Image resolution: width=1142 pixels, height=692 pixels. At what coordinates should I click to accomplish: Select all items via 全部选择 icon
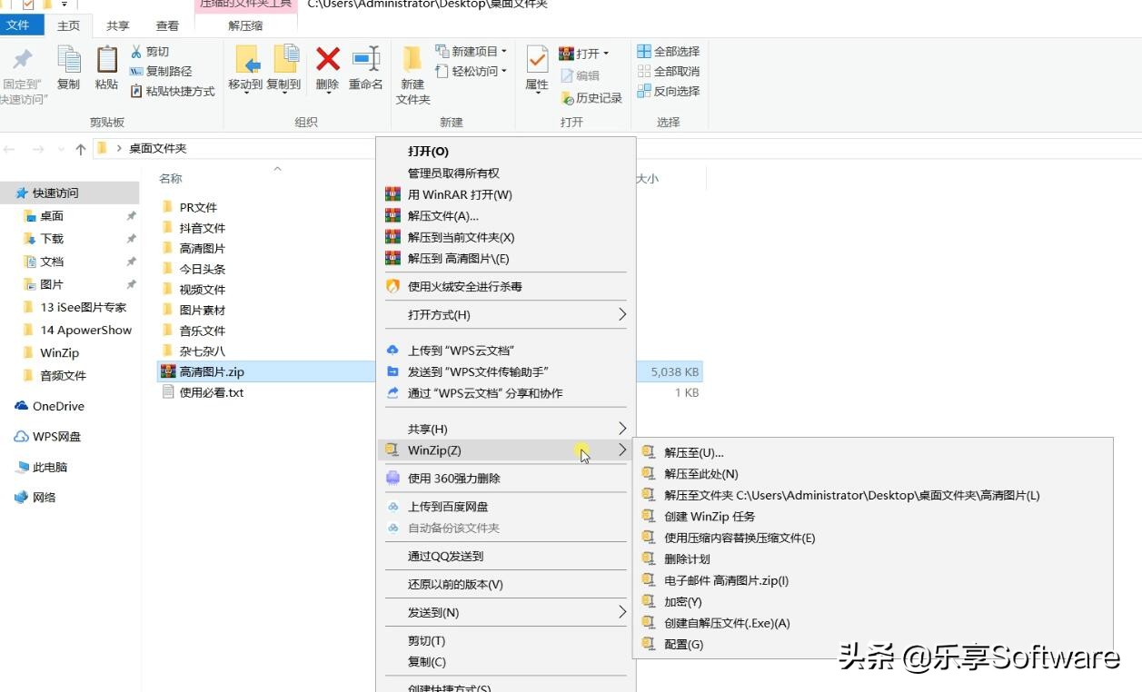point(642,51)
